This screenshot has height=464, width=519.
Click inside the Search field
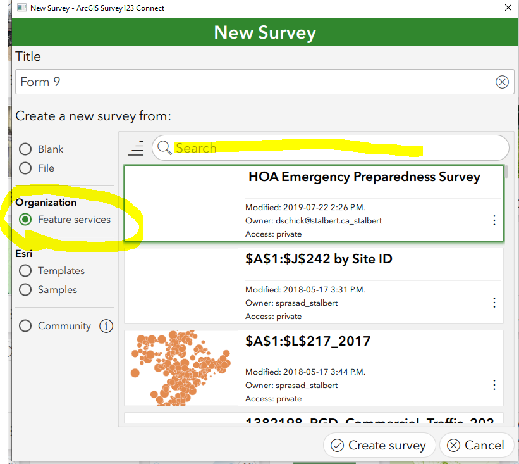point(284,148)
